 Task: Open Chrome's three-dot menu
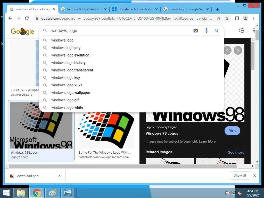click(254, 18)
